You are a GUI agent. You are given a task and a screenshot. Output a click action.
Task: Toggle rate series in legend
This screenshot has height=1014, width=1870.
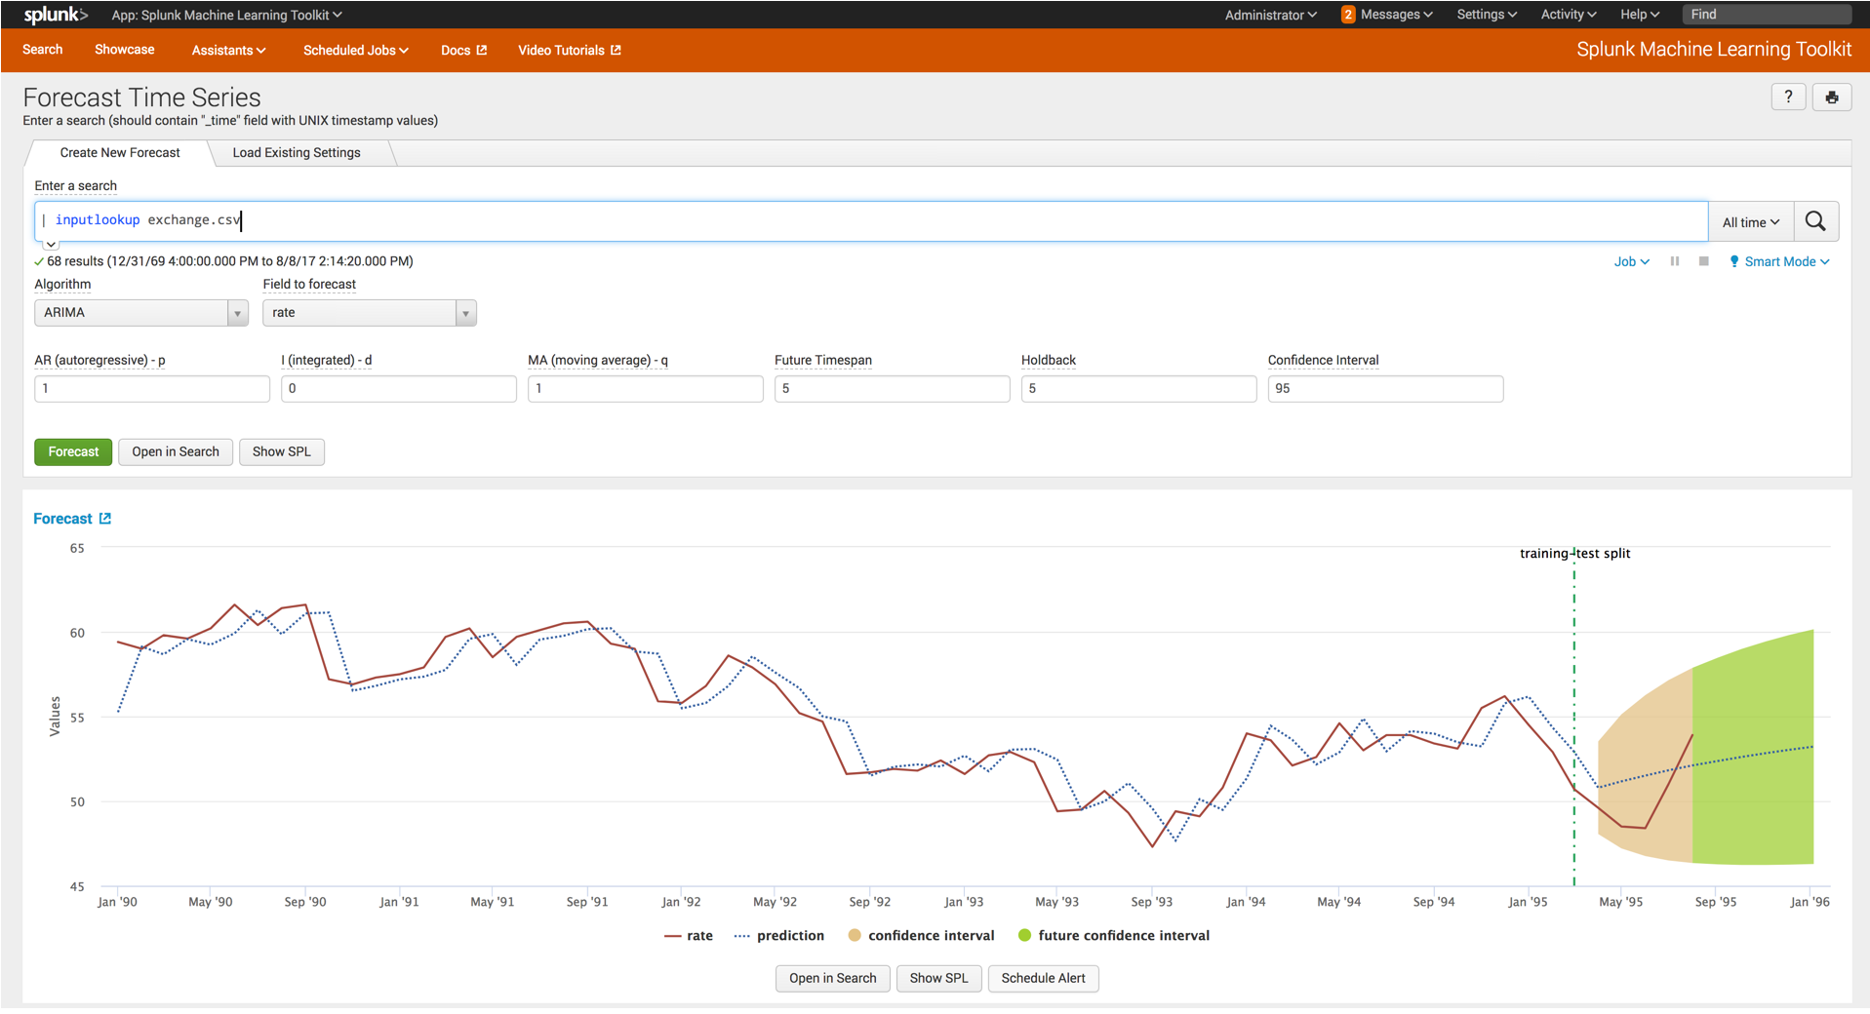(x=688, y=935)
